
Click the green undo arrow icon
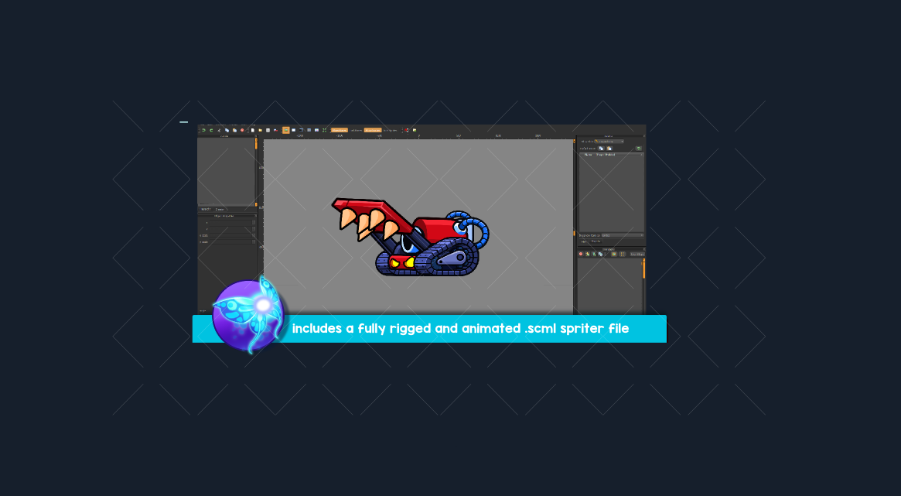click(x=203, y=130)
